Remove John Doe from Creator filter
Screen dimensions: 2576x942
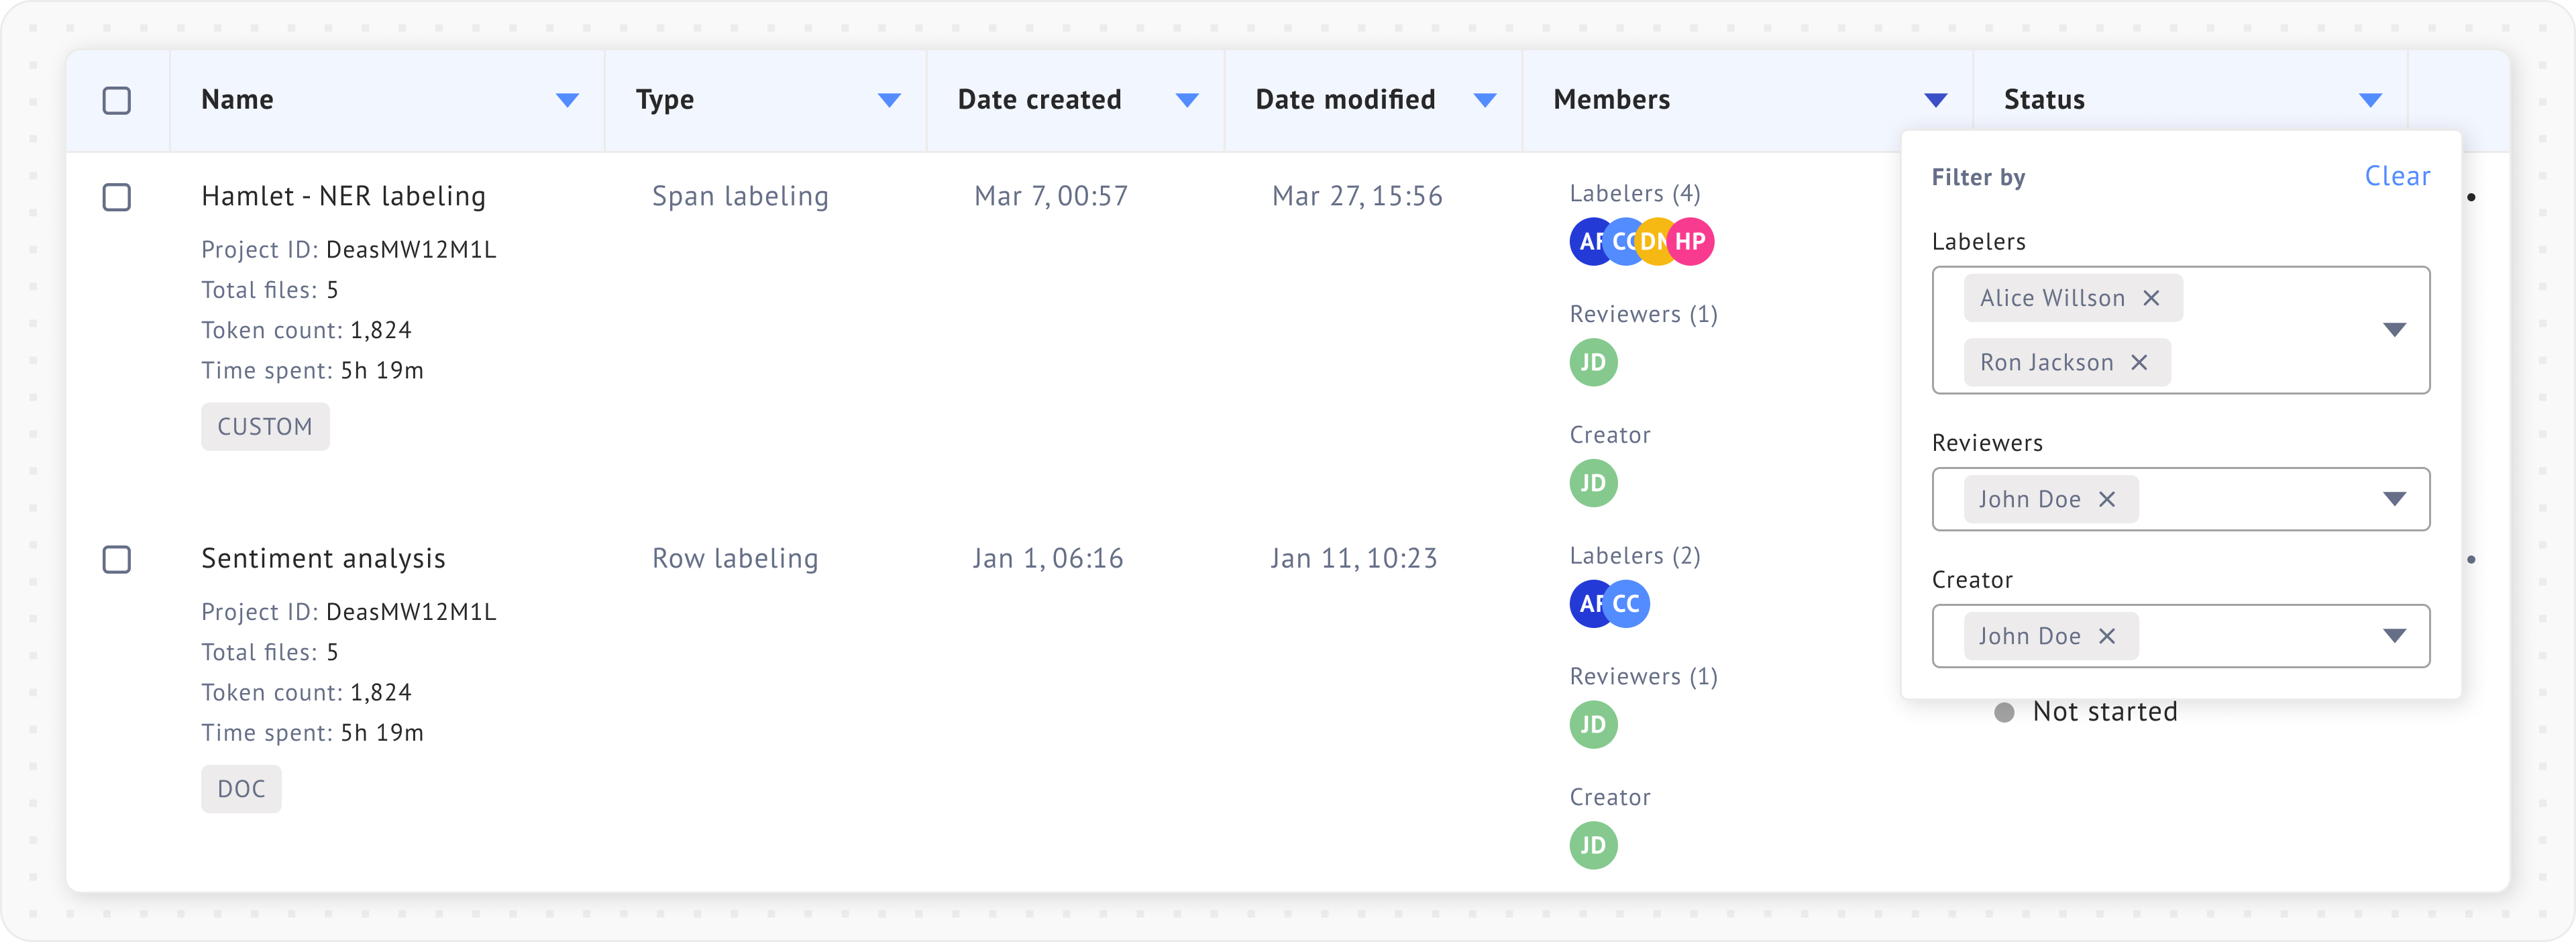pyautogui.click(x=2106, y=636)
